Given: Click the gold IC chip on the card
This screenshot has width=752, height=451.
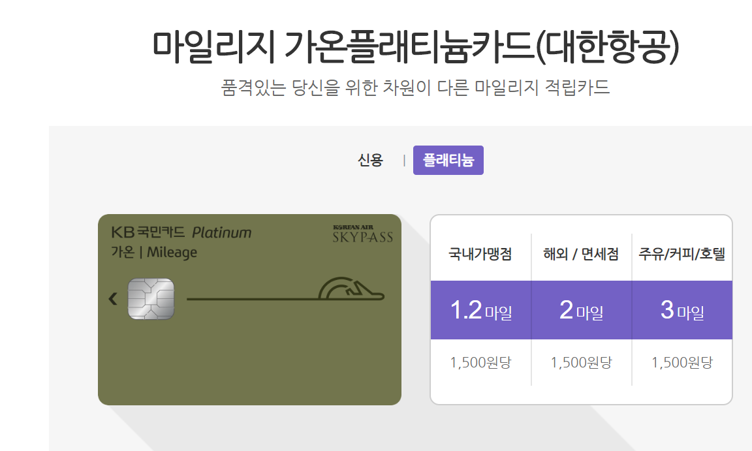Looking at the screenshot, I should [151, 298].
